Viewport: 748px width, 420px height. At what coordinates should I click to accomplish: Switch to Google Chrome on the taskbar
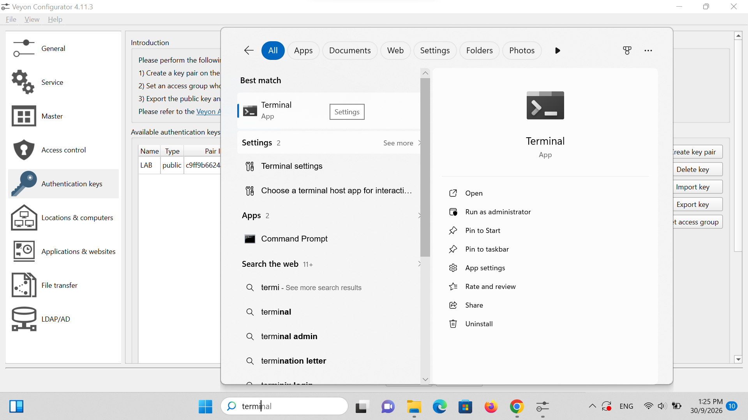pos(517,406)
